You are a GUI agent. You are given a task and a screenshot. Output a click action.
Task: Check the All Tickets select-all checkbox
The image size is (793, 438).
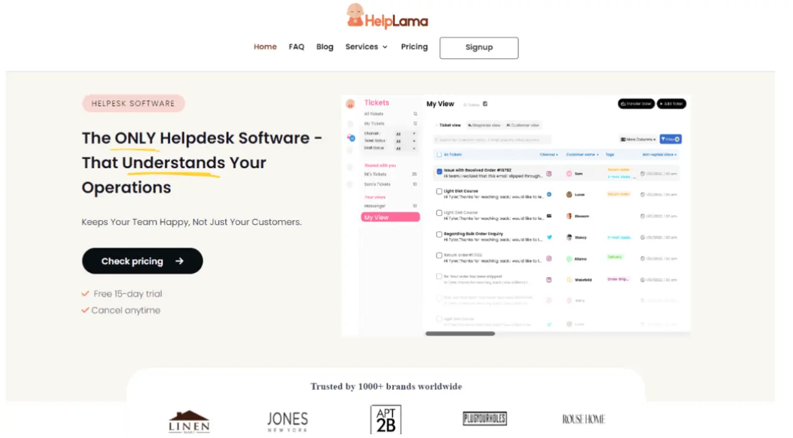(x=439, y=154)
